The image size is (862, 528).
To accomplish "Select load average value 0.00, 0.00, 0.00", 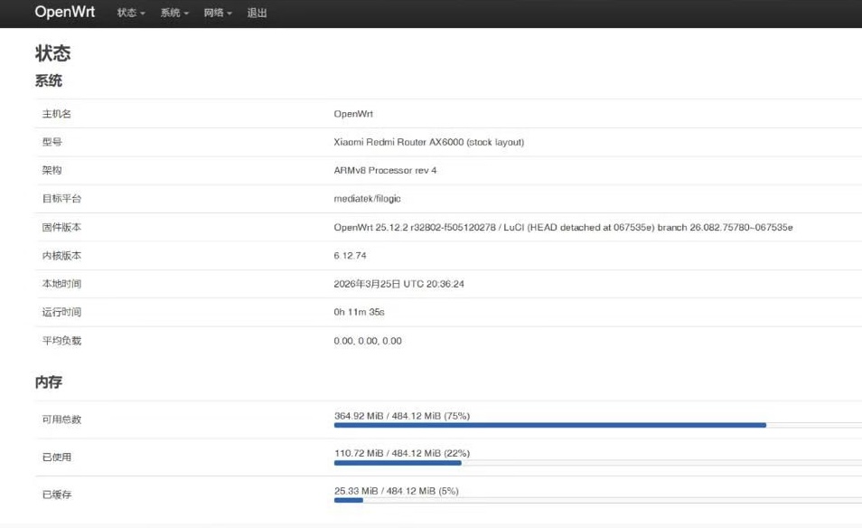I will click(x=368, y=341).
